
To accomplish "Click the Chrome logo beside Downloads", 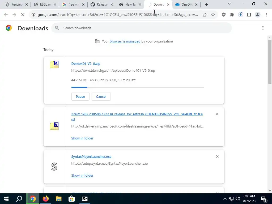I will point(9,28).
